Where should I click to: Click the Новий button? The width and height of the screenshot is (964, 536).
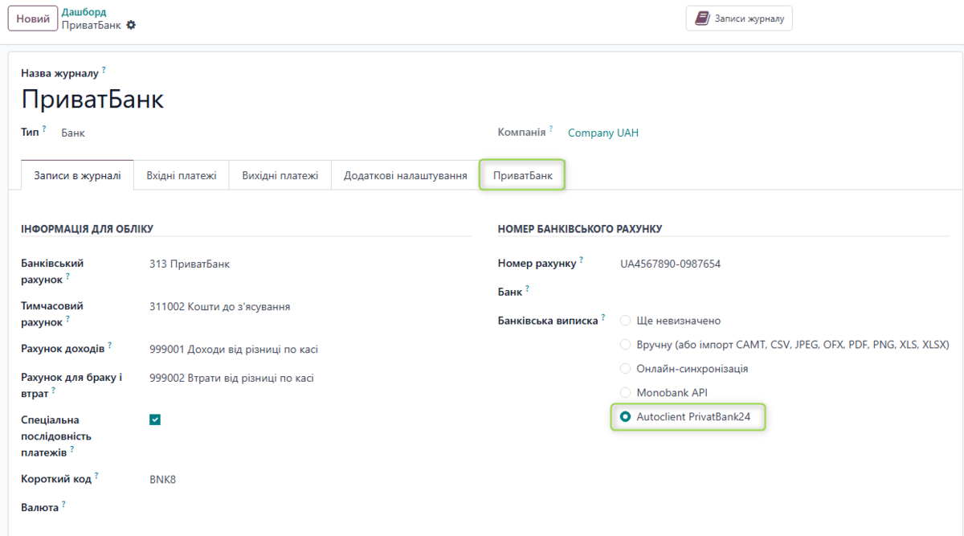tap(33, 18)
